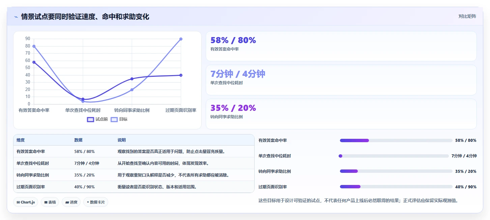Click the 对比矩阵 label
Image resolution: width=490 pixels, height=220 pixels.
(467, 16)
